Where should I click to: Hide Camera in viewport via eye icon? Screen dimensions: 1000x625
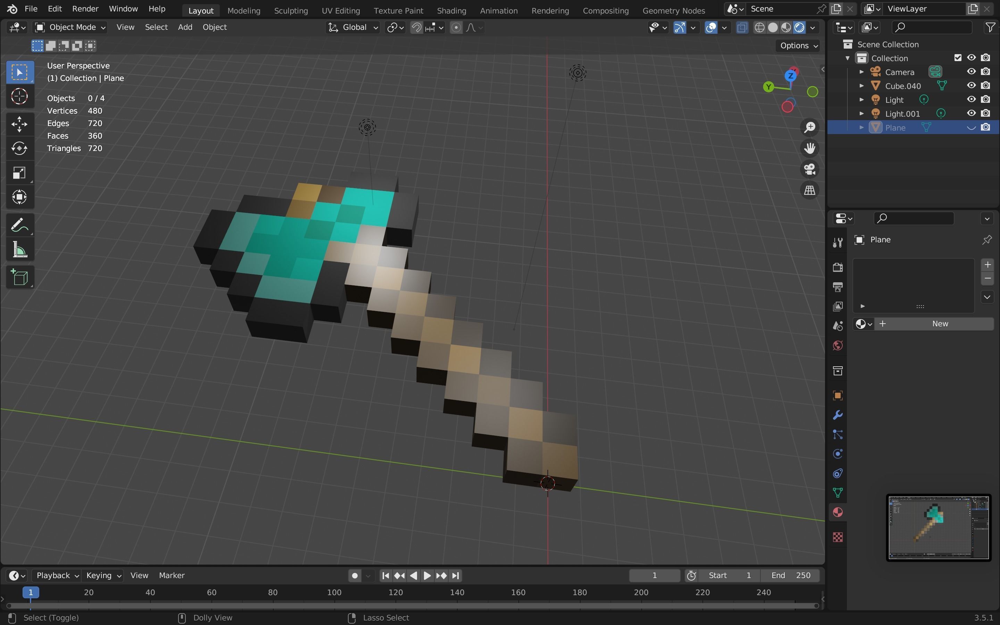[971, 72]
